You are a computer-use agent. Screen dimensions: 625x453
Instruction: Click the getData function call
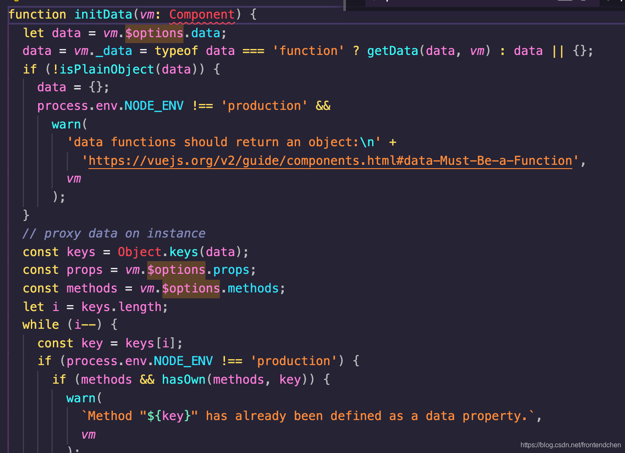[x=392, y=51]
